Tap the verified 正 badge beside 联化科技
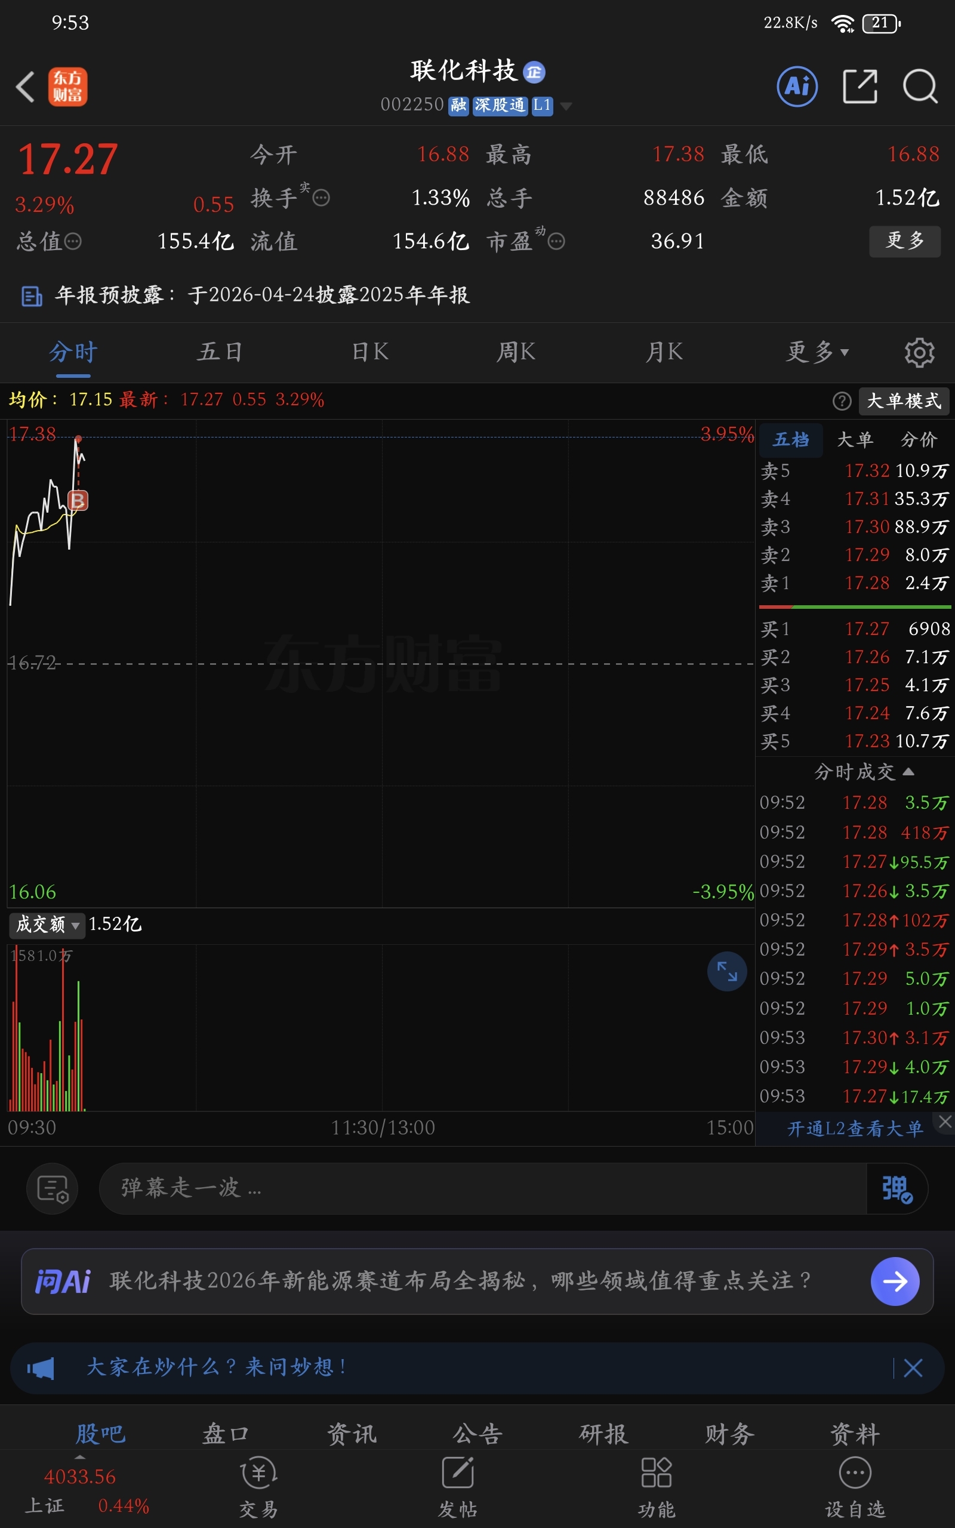The image size is (955, 1528). click(534, 72)
